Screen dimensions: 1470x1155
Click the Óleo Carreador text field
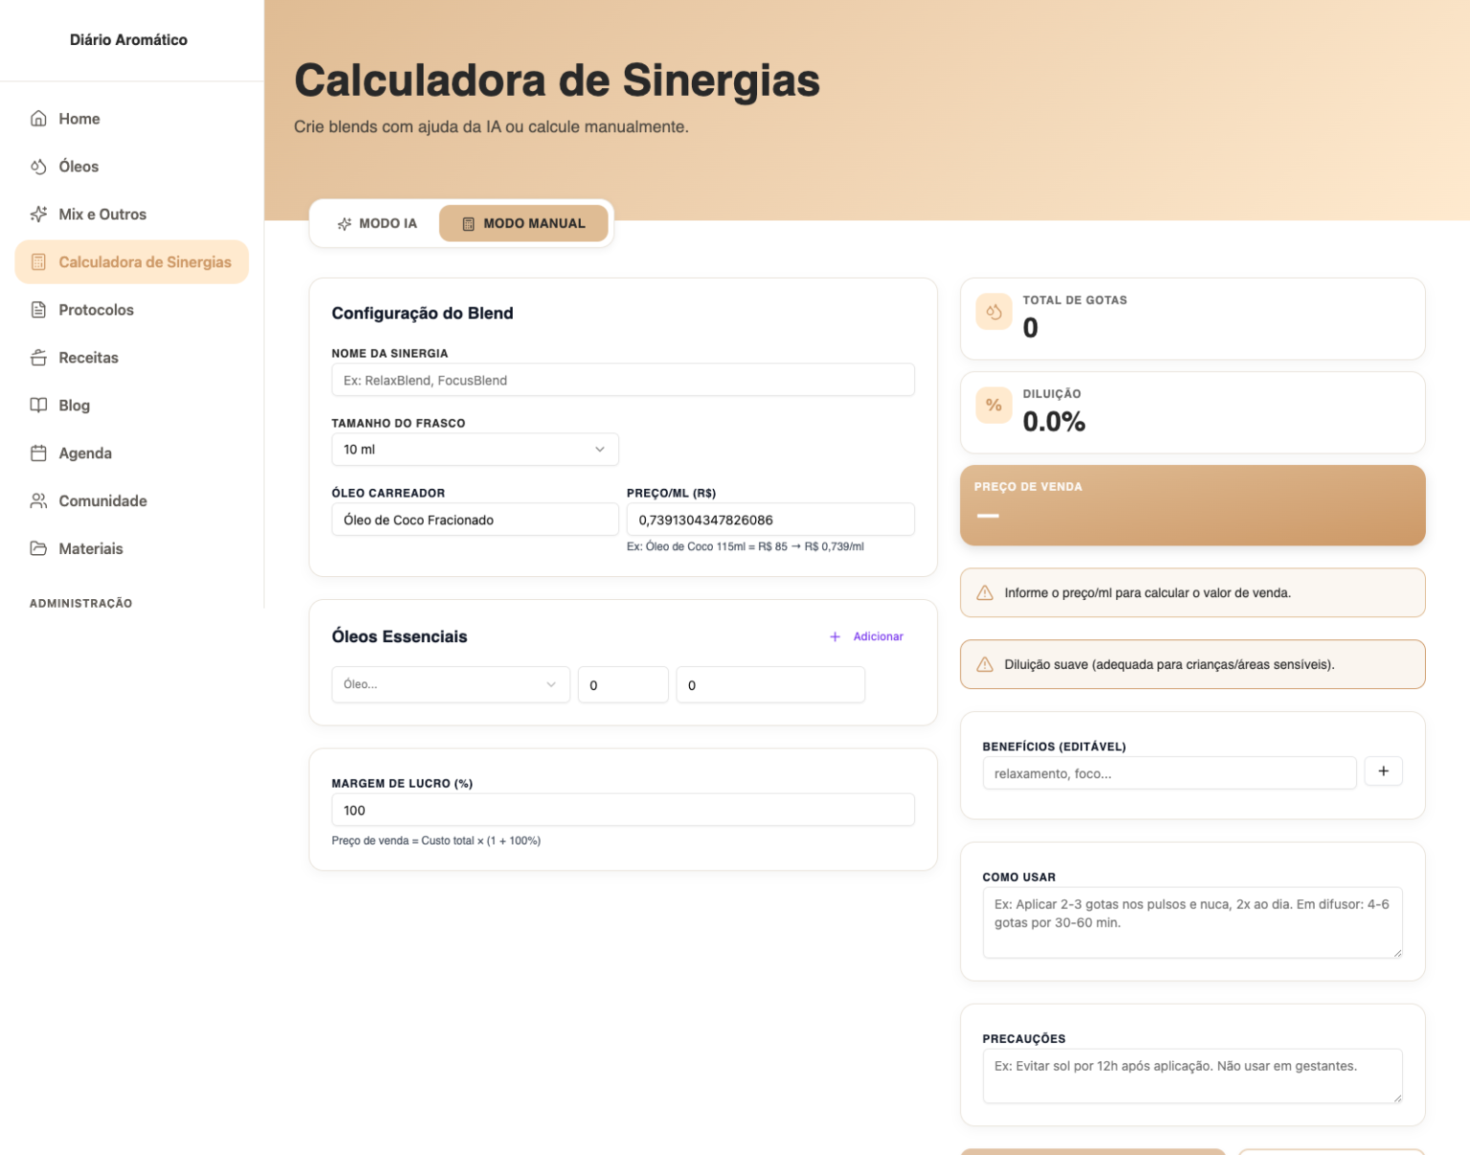(x=475, y=521)
